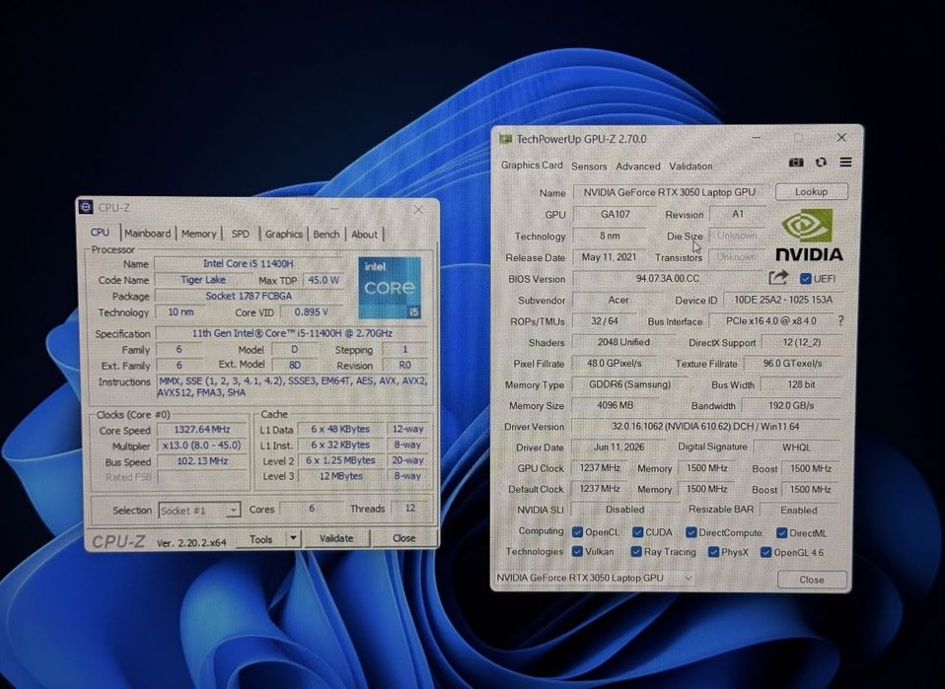Click the GPU-Z refresh icon
945x689 pixels.
[x=821, y=163]
